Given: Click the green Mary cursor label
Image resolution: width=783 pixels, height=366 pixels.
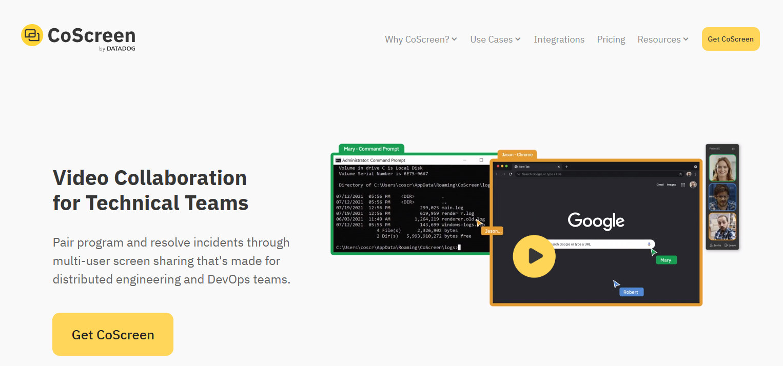Looking at the screenshot, I should (666, 260).
